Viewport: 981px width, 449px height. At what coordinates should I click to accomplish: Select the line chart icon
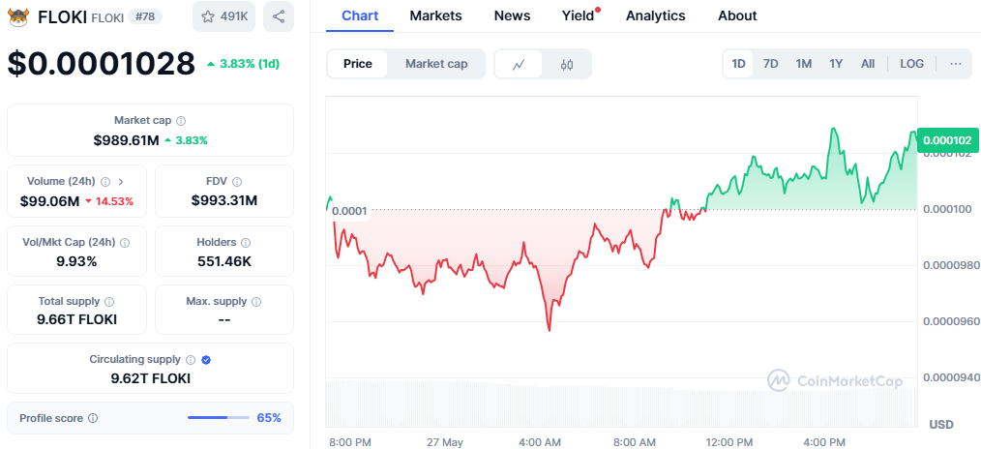coord(518,64)
